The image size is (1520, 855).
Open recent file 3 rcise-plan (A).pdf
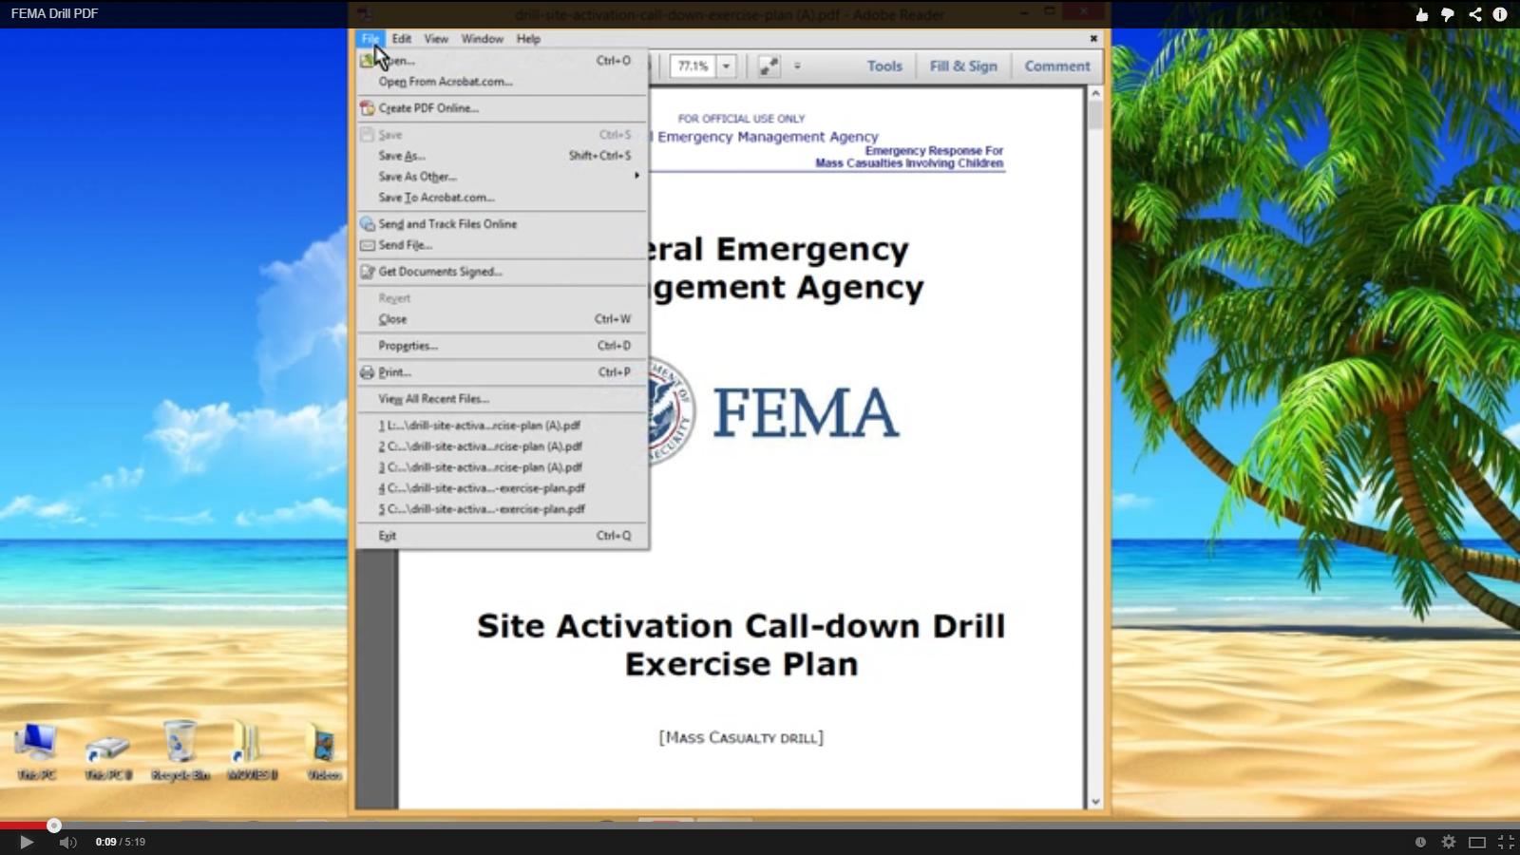[x=502, y=467]
